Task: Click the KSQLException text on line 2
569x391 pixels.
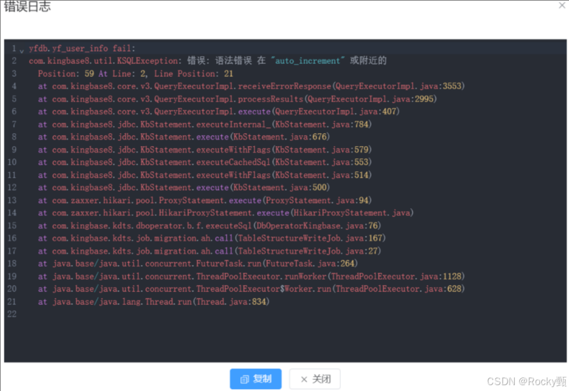Action: 149,61
